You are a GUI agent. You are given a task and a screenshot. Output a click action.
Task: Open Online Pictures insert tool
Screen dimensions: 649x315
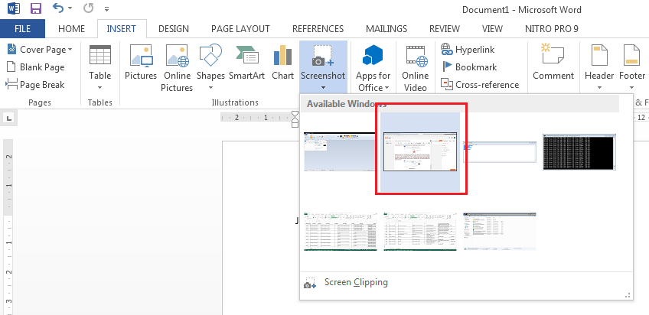177,67
